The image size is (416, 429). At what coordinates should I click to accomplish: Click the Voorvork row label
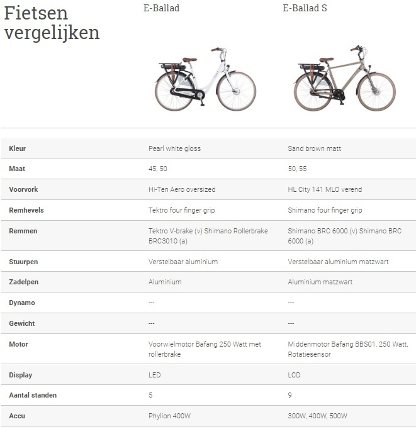(x=23, y=189)
